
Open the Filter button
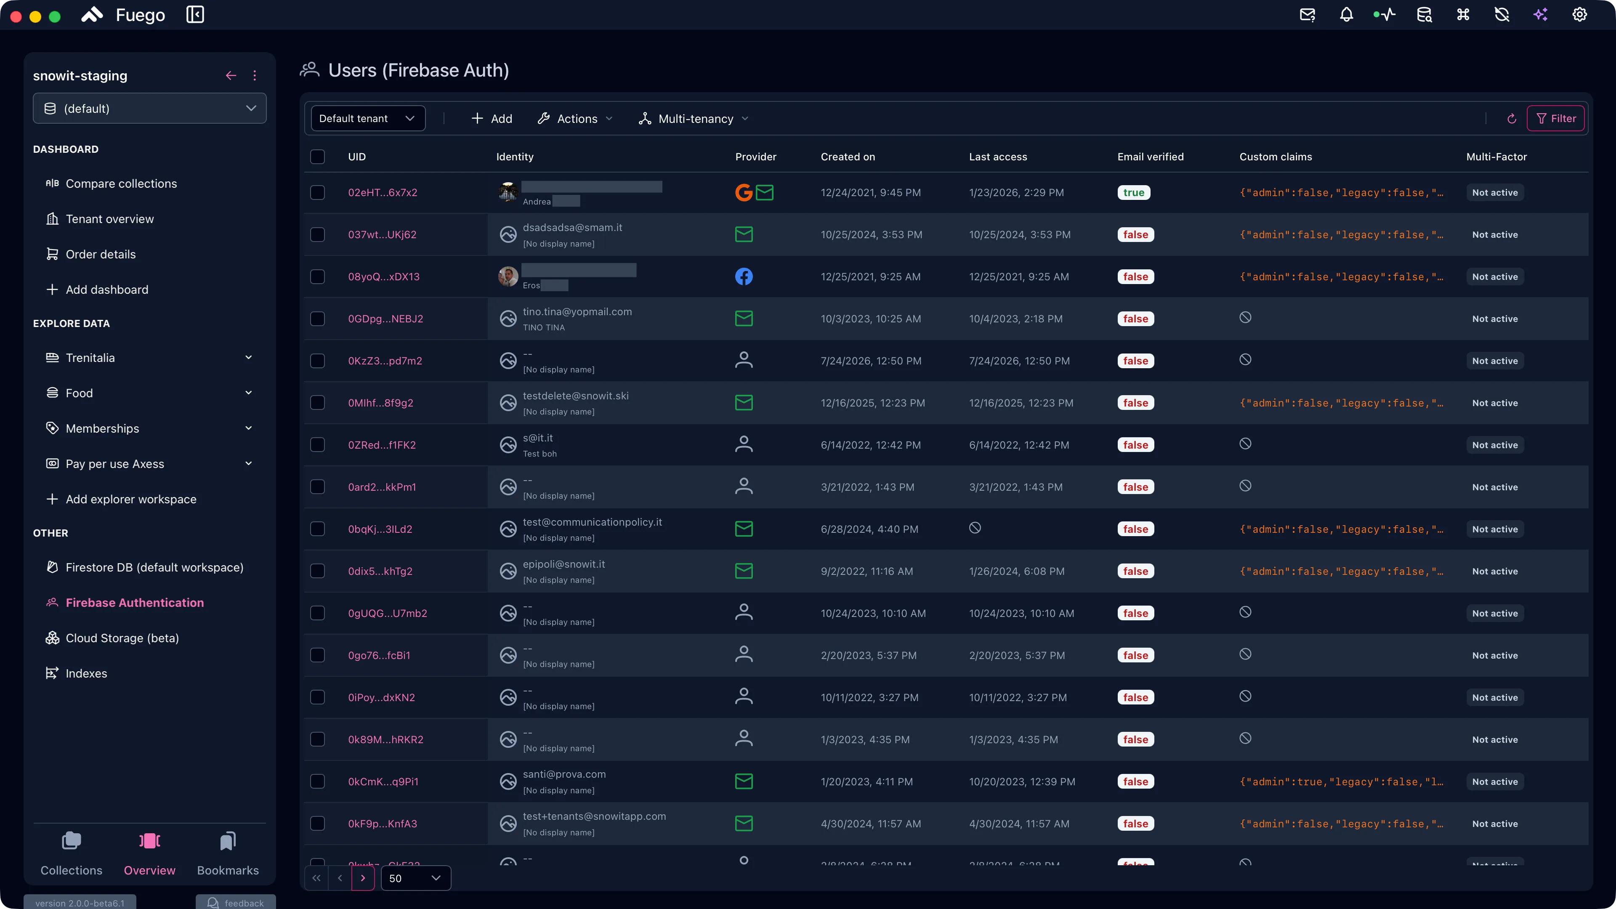click(x=1556, y=119)
